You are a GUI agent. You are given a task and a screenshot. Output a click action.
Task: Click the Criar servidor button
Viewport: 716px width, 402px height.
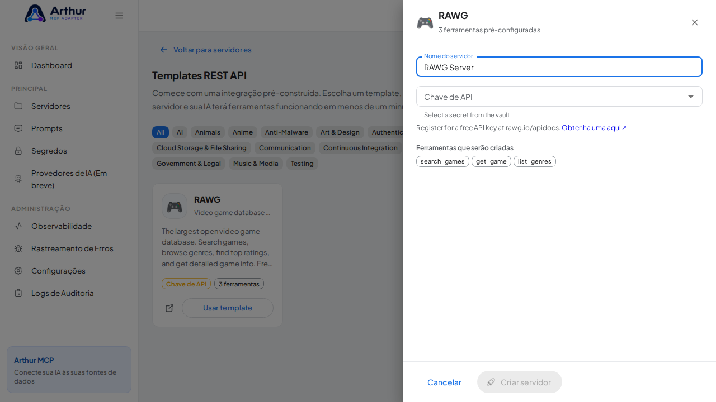[x=520, y=382]
